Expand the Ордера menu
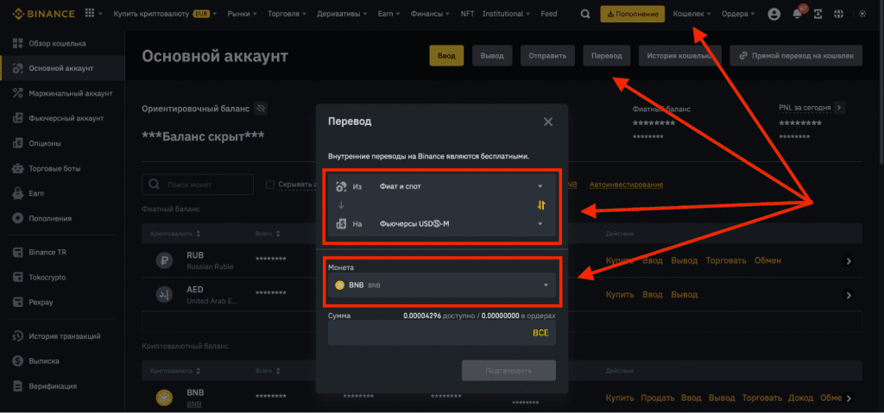 (739, 14)
